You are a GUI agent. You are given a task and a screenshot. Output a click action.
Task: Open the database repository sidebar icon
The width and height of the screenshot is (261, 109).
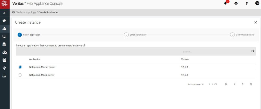pos(4,44)
